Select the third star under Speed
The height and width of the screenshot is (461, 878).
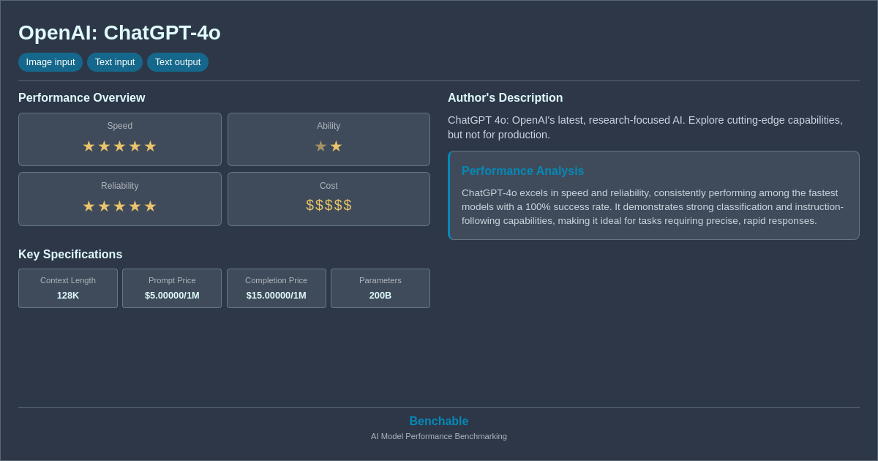click(119, 146)
